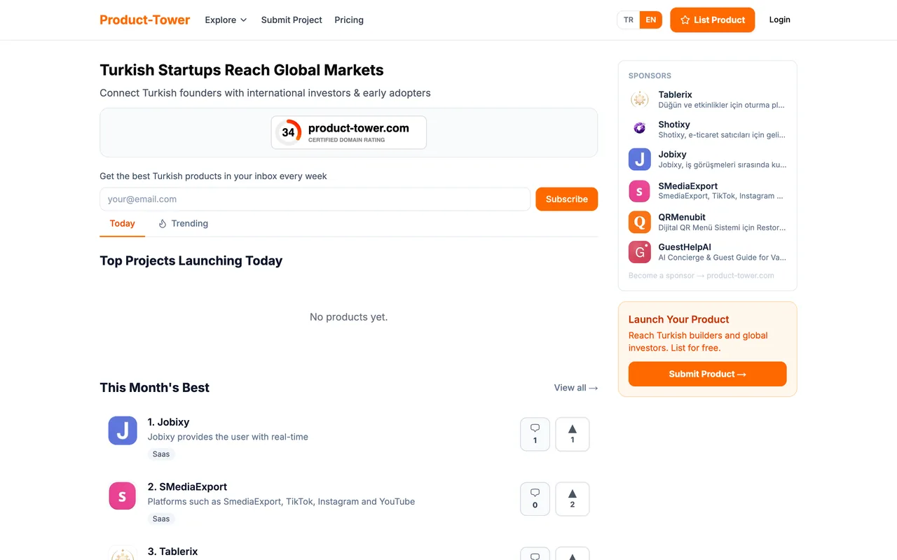Switch to the Trending tab

point(183,223)
